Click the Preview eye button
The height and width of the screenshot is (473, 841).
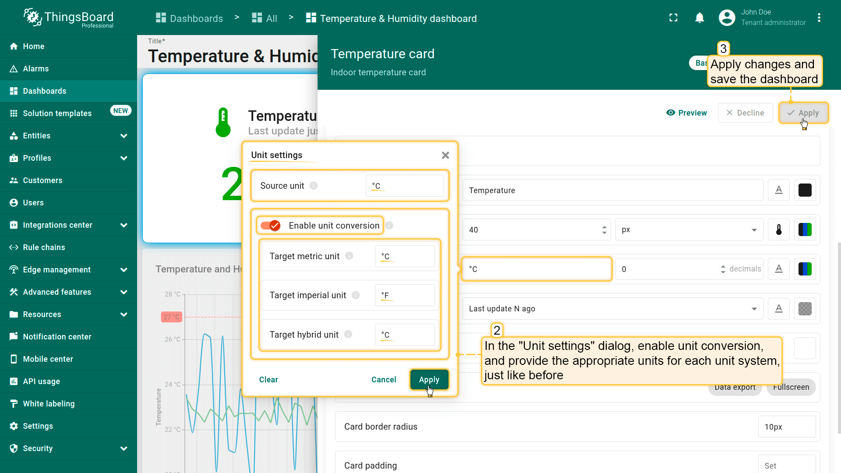click(686, 113)
